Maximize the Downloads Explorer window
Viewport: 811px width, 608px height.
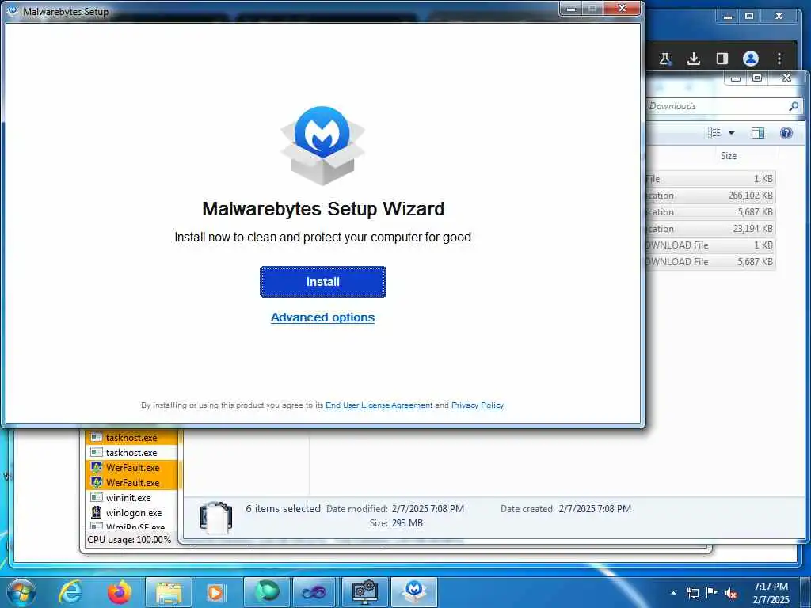coord(757,78)
